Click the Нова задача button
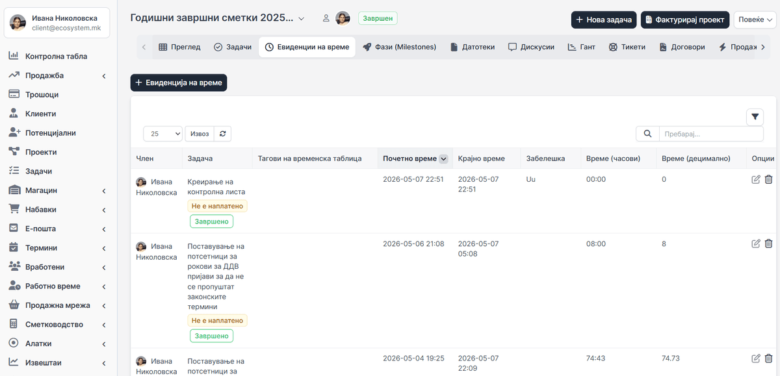The width and height of the screenshot is (780, 376). (604, 19)
